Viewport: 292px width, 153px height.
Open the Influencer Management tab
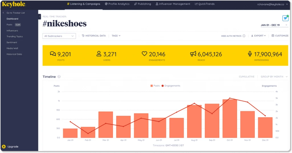(x=173, y=4)
